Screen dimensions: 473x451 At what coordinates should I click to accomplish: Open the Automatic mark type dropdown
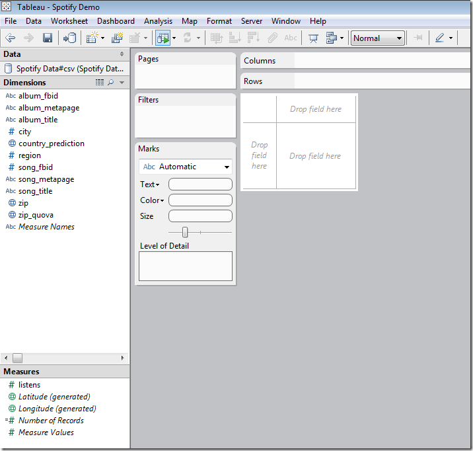(x=186, y=167)
